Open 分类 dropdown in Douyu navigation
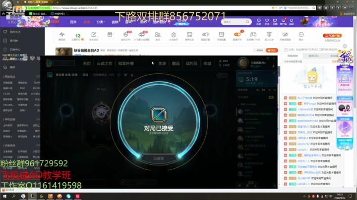The height and width of the screenshot is (200, 357). tap(100, 22)
